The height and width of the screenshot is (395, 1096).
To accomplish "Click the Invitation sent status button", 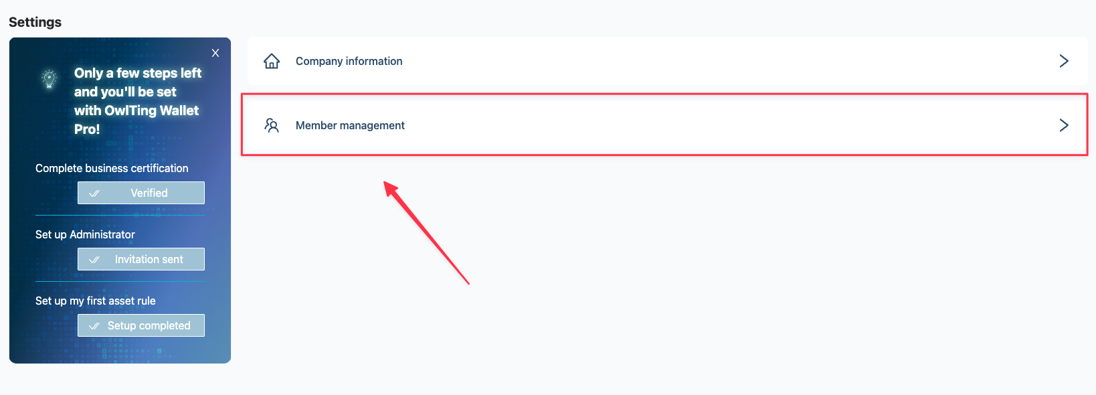I will pos(141,259).
